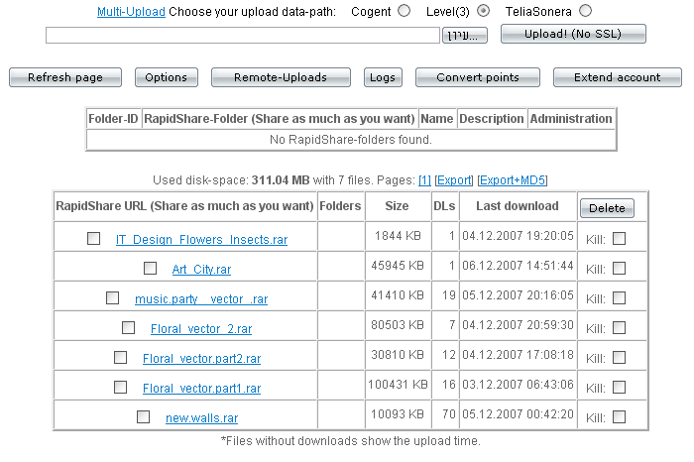Choose the TeliaSonera radio option
This screenshot has height=462, width=694.
pos(586,12)
